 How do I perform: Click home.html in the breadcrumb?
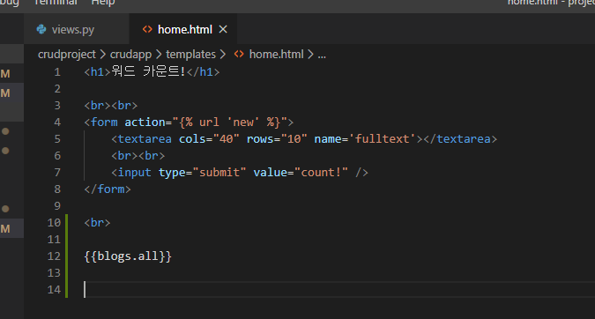[276, 55]
